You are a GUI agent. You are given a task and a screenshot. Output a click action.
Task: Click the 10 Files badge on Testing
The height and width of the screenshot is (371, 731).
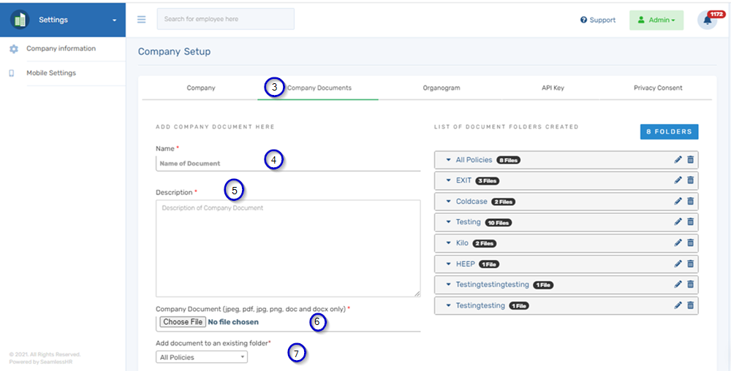tap(499, 223)
